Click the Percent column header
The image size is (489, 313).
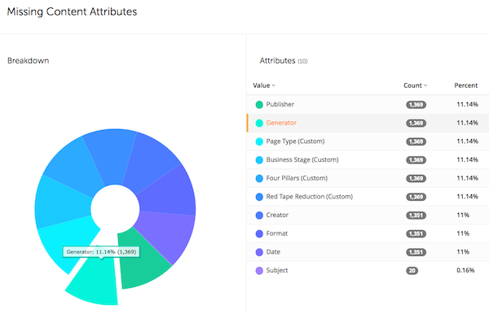click(x=466, y=85)
